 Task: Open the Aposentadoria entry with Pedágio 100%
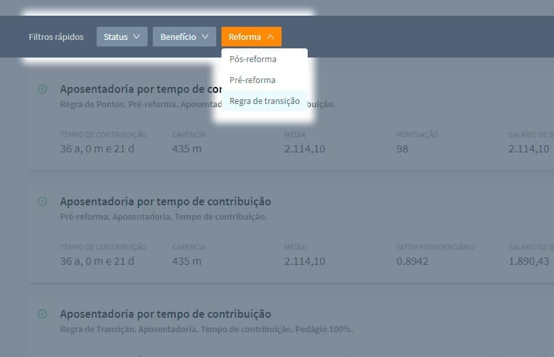click(165, 314)
